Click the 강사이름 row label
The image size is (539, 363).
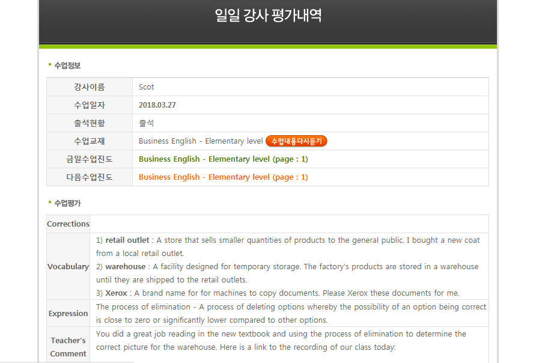click(90, 87)
